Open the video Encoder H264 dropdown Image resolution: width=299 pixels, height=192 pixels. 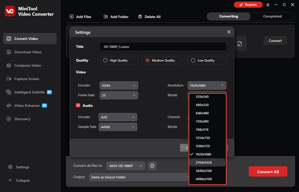click(119, 85)
